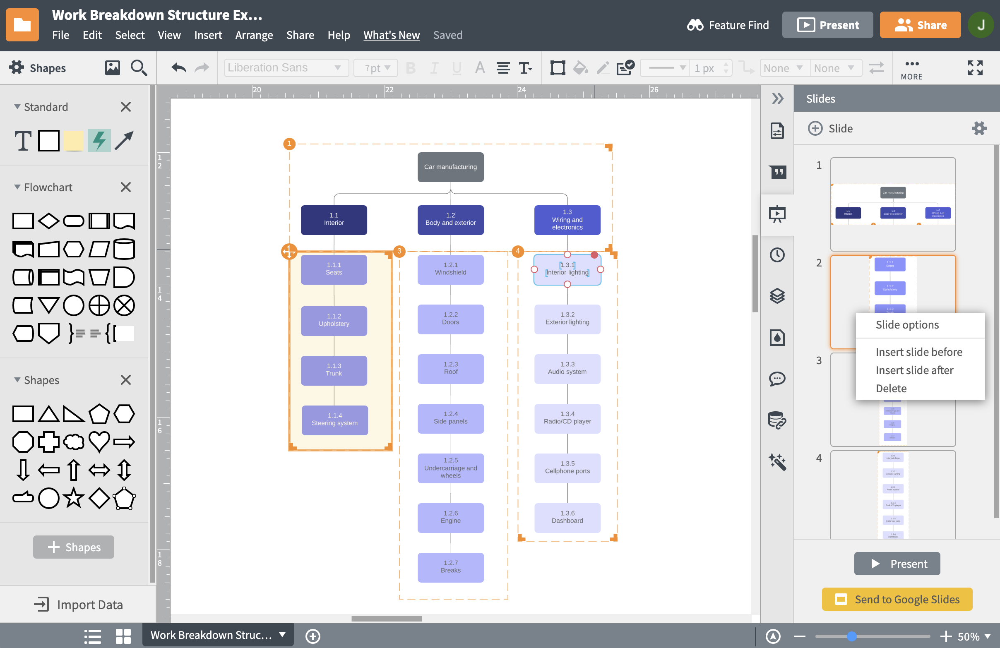
Task: Open the Help menu
Action: [x=337, y=34]
